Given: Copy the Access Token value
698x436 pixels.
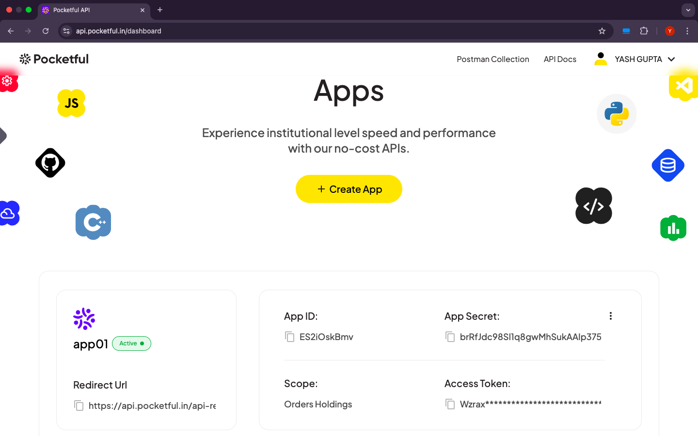Looking at the screenshot, I should click(450, 404).
